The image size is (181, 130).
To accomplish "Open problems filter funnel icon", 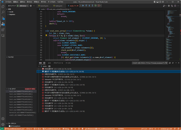I will tap(166, 63).
